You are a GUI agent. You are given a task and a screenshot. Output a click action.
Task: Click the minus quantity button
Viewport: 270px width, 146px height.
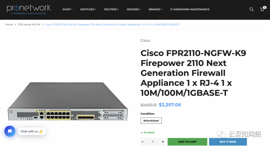click(143, 142)
